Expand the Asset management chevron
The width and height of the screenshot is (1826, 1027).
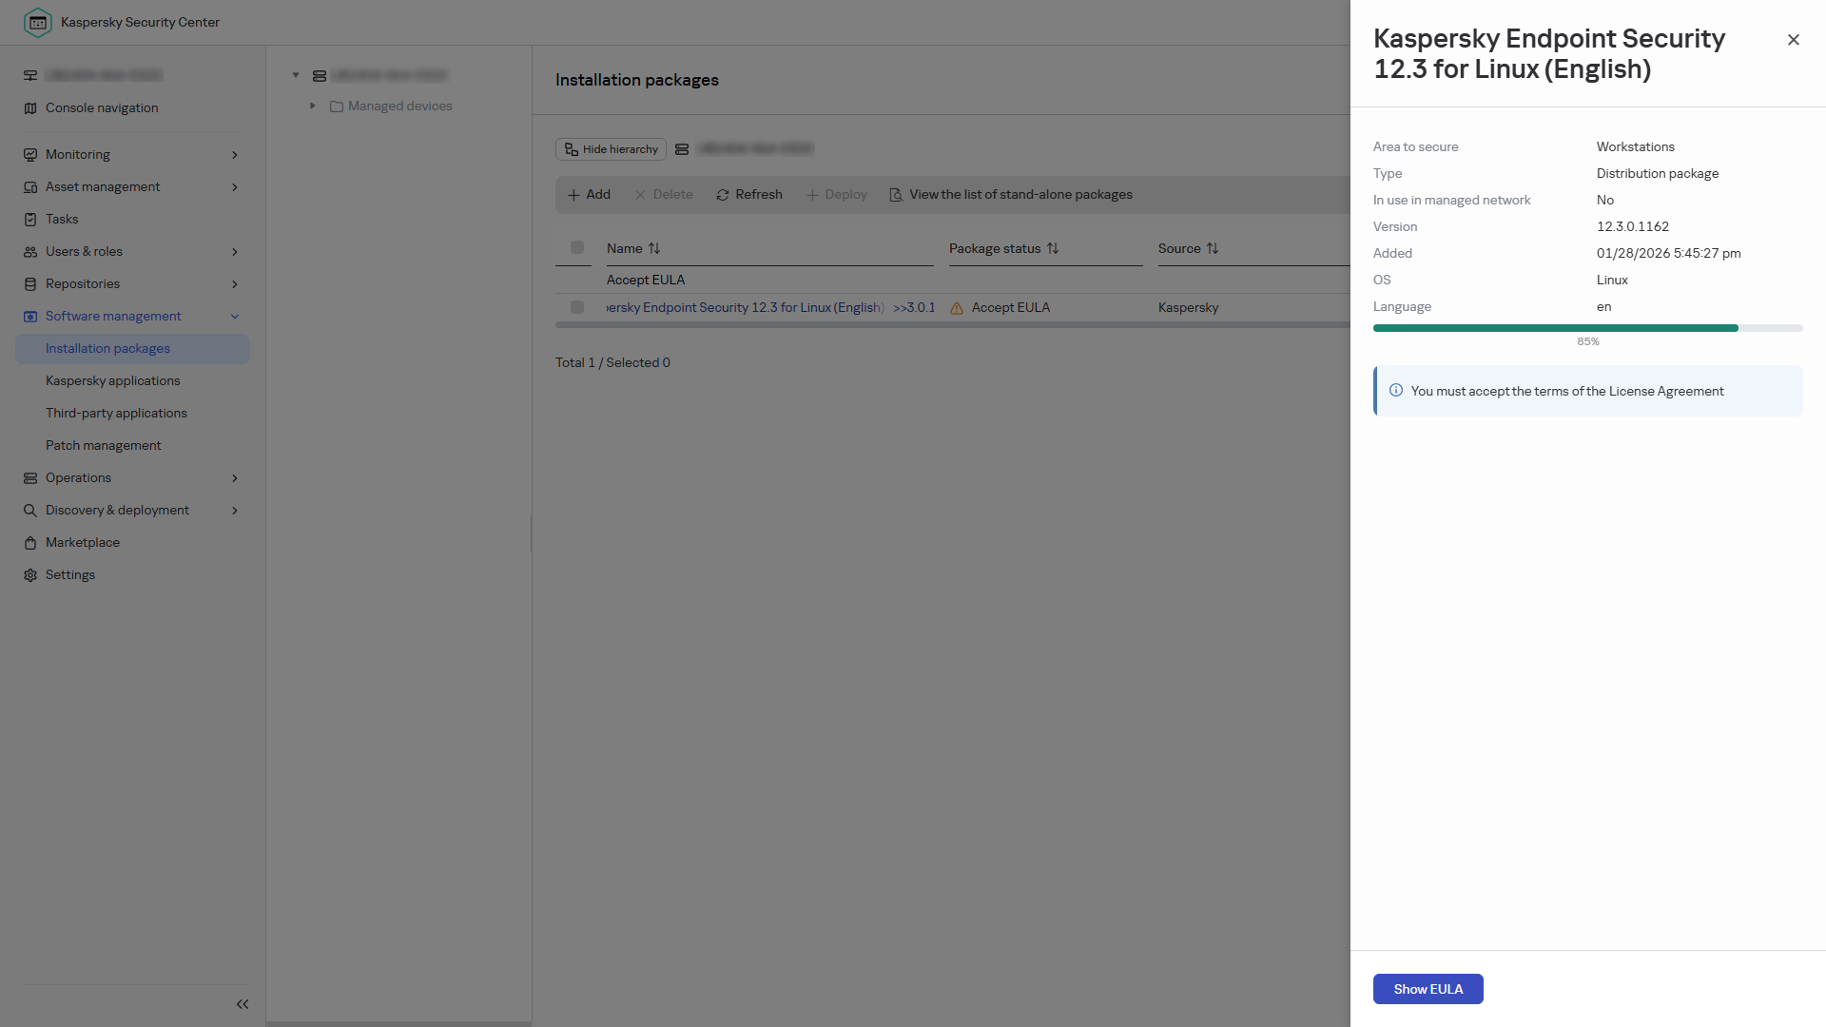click(x=235, y=186)
